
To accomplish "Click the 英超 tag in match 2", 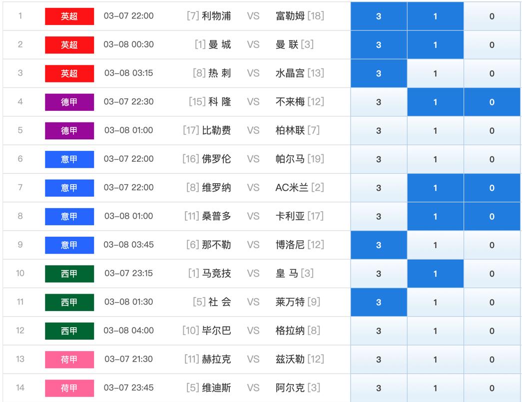I will point(69,44).
